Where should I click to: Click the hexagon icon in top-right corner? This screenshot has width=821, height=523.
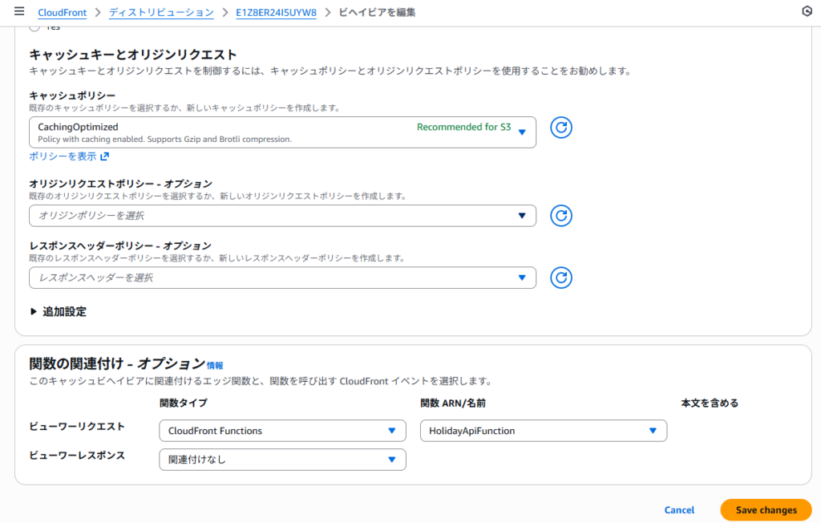pyautogui.click(x=806, y=11)
